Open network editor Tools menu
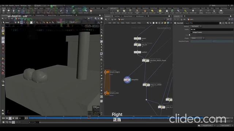234x131 pixels. [x=128, y=23]
